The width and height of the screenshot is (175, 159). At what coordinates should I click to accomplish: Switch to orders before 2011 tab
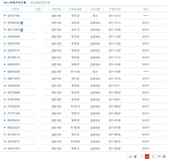pyautogui.click(x=40, y=2)
